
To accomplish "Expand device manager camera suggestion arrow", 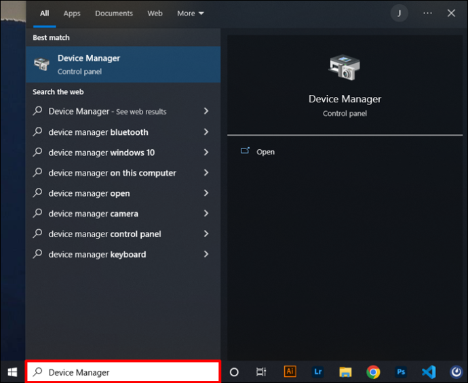I will (x=206, y=214).
